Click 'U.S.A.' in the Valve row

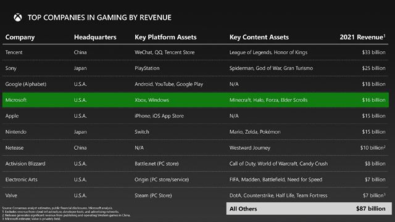coord(80,195)
